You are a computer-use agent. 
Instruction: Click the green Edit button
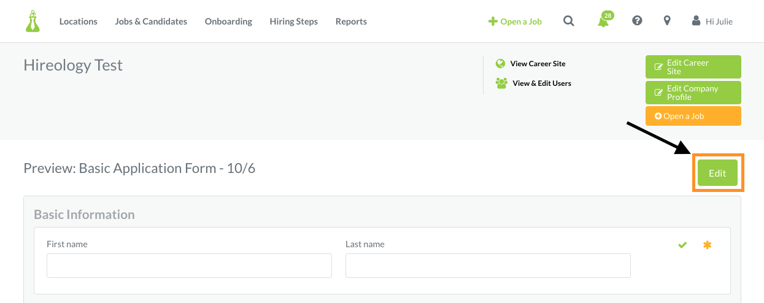[717, 173]
